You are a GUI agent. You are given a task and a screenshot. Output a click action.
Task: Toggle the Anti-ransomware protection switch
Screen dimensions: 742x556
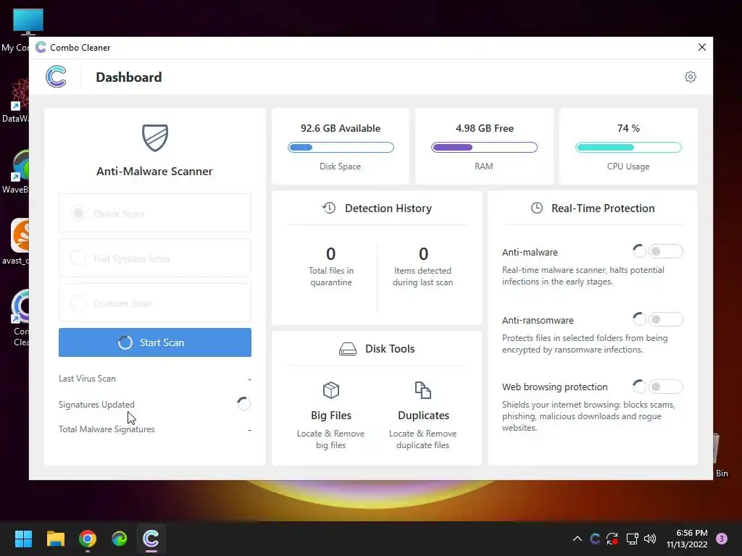(665, 319)
